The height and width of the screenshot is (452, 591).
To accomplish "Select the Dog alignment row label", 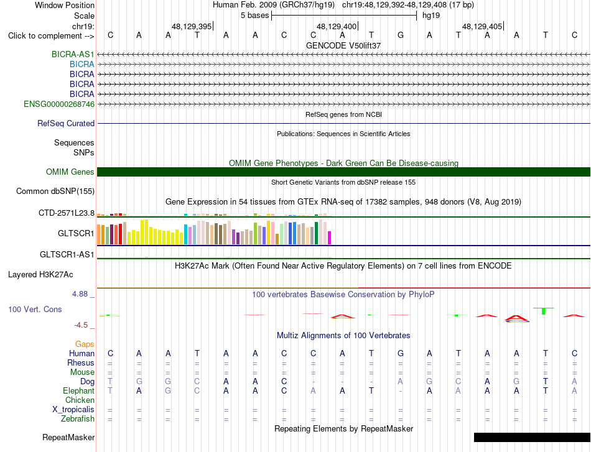I will [87, 382].
